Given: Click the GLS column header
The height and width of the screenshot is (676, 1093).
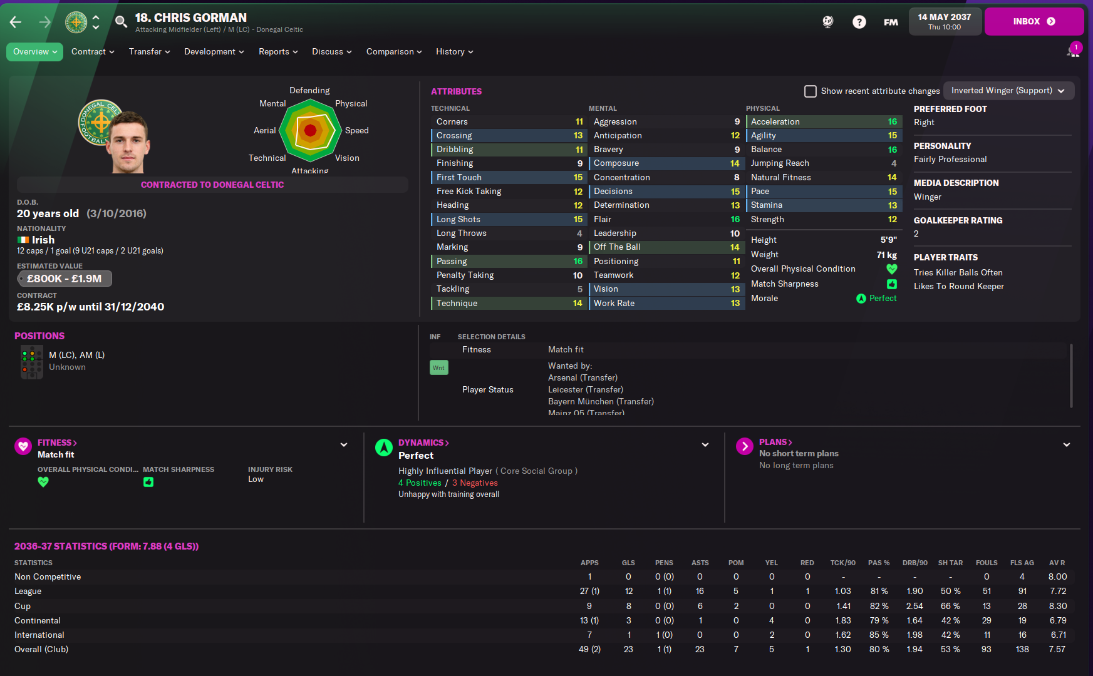Looking at the screenshot, I should click(628, 563).
